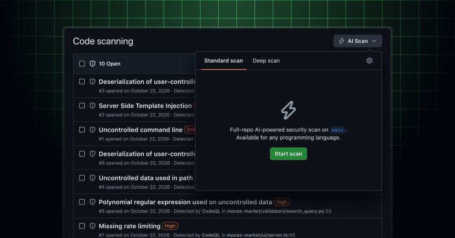Open the Uncontrolled data used in path alert
455x238 pixels.
point(145,178)
